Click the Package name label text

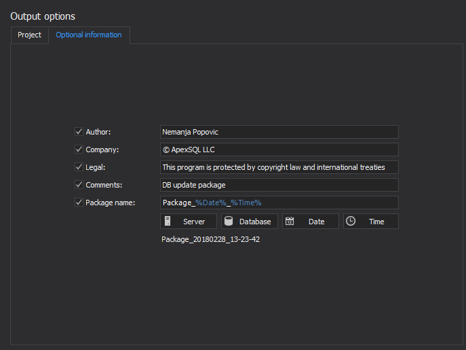[110, 203]
